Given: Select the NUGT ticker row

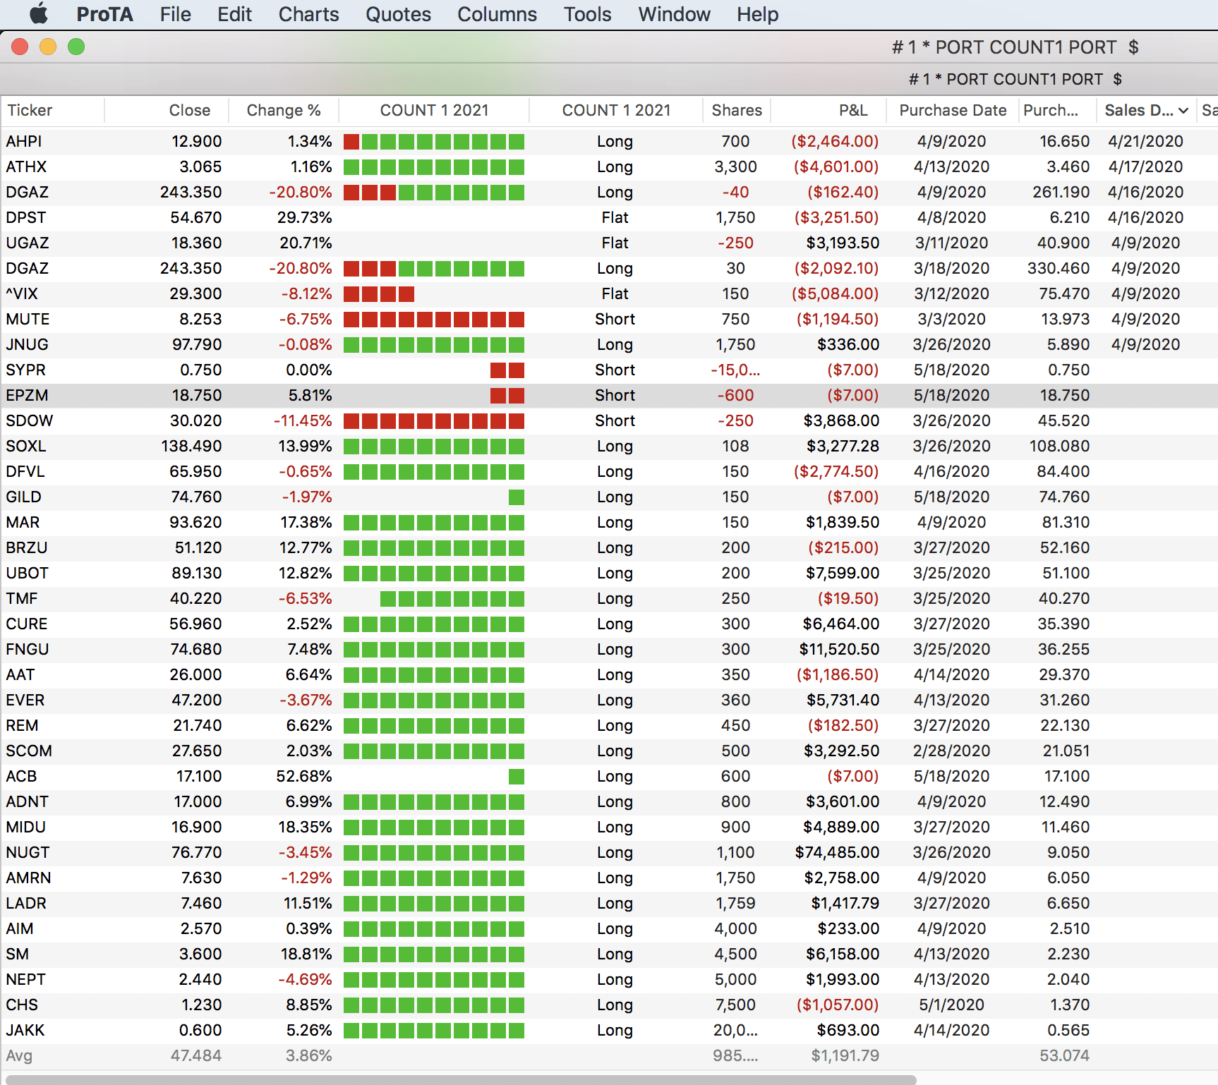Looking at the screenshot, I should [28, 853].
